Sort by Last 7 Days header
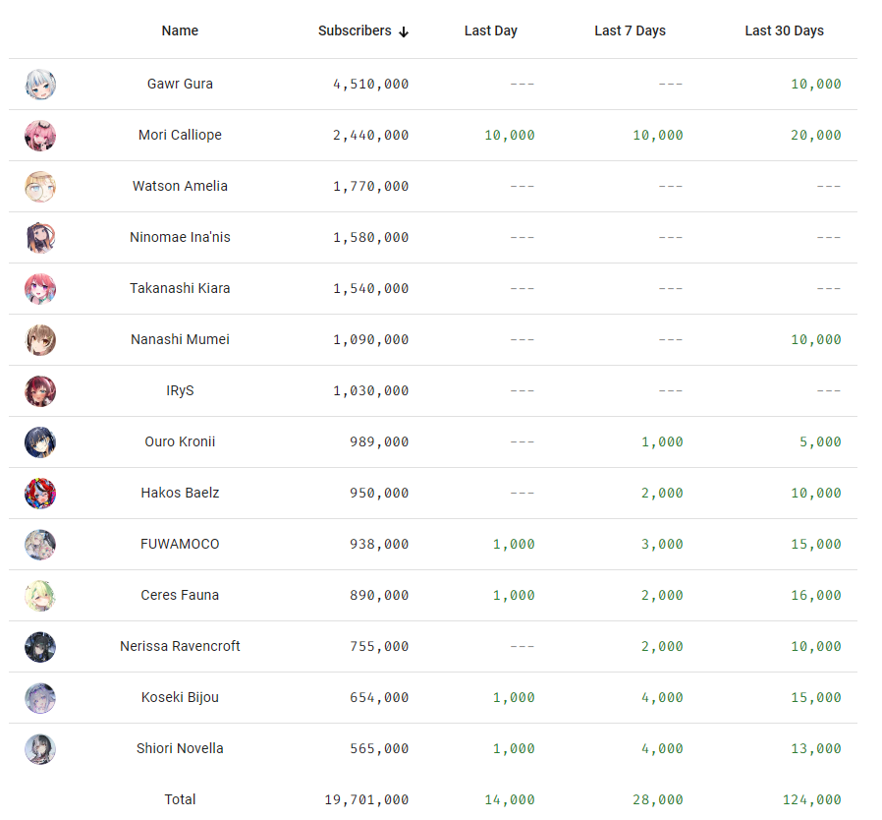This screenshot has width=882, height=820. [630, 30]
